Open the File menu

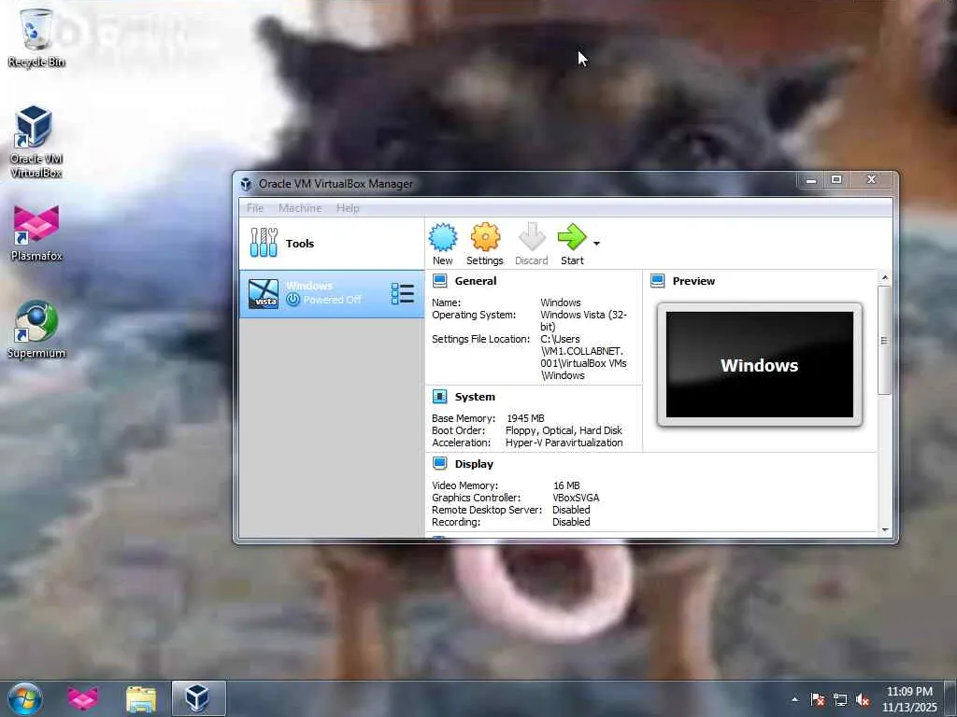point(255,208)
